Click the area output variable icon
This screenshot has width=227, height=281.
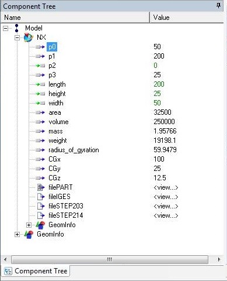tap(40, 112)
